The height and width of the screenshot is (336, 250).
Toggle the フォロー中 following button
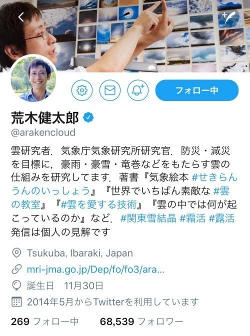197,90
